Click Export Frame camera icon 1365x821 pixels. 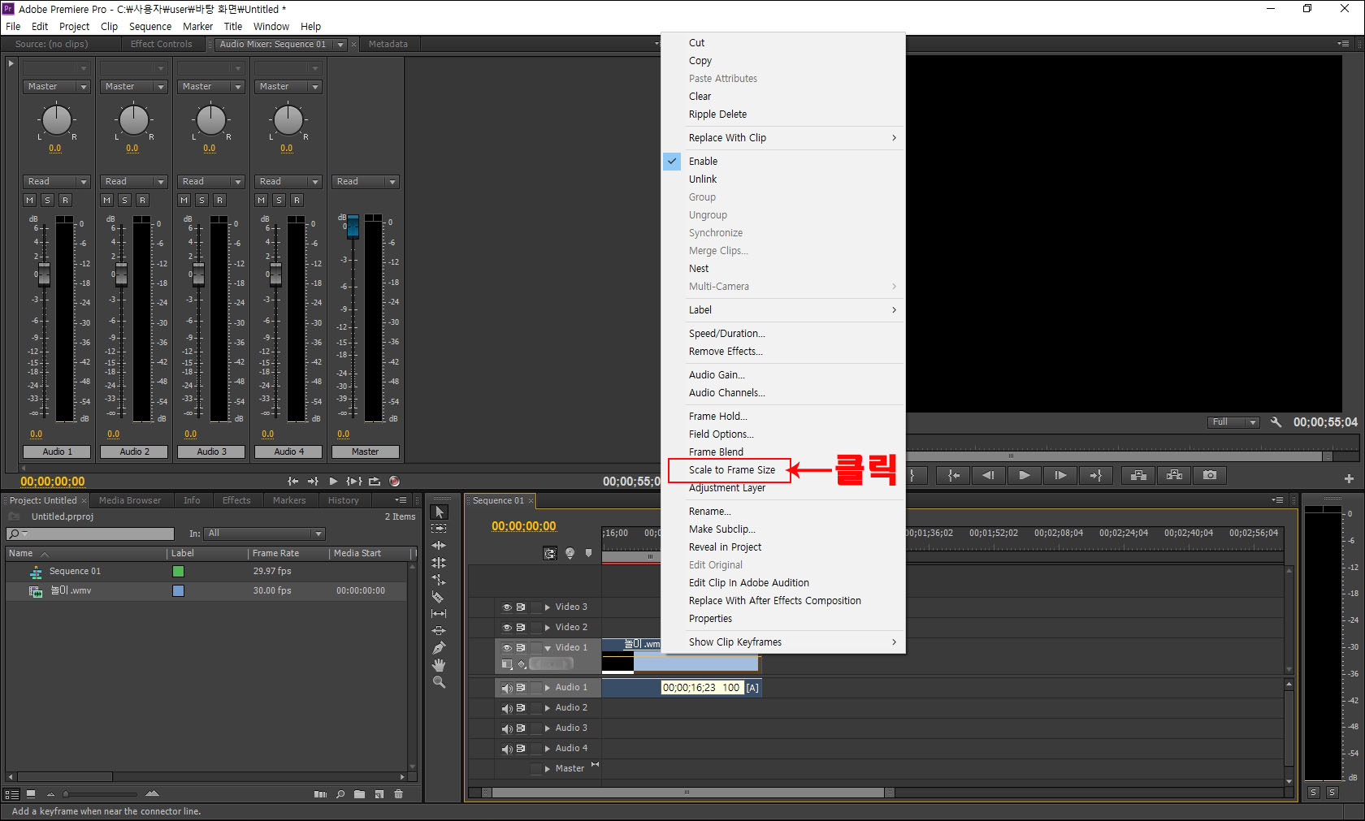1210,475
